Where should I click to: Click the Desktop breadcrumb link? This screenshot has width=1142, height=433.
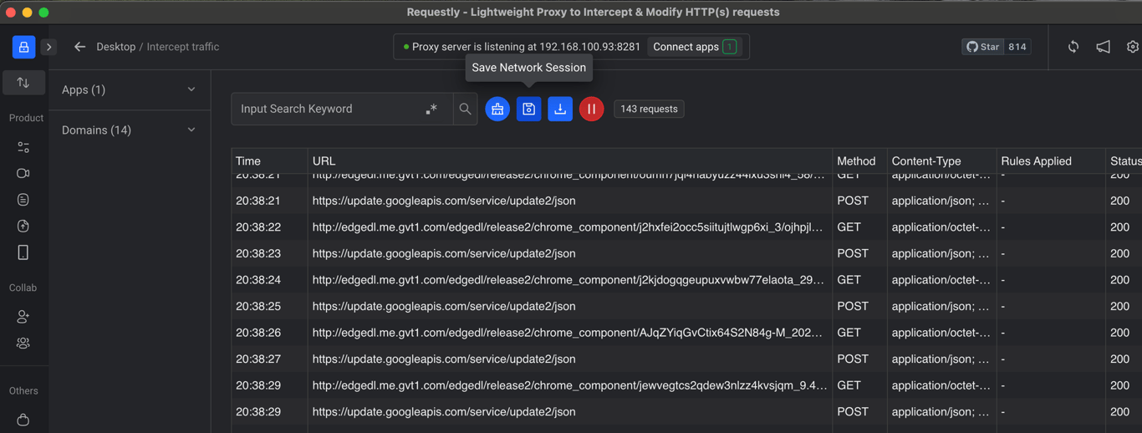pyautogui.click(x=116, y=47)
